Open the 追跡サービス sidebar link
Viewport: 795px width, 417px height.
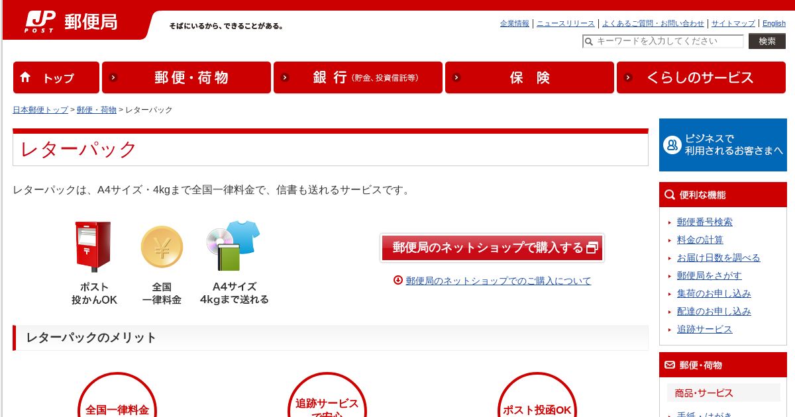click(705, 329)
